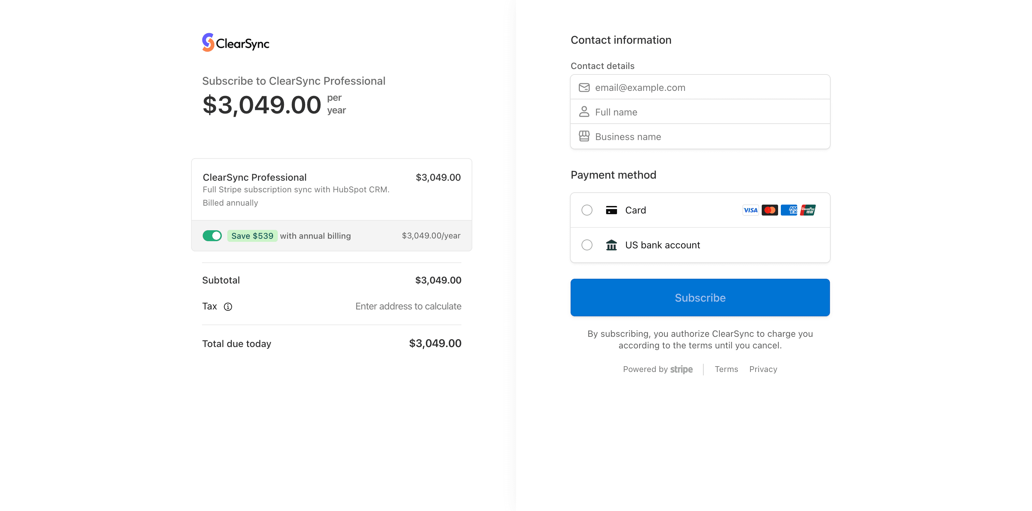This screenshot has width=1032, height=511.
Task: Click the ClearSync logo
Action: pyautogui.click(x=235, y=42)
